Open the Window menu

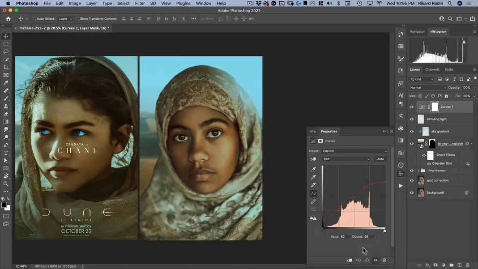point(203,3)
